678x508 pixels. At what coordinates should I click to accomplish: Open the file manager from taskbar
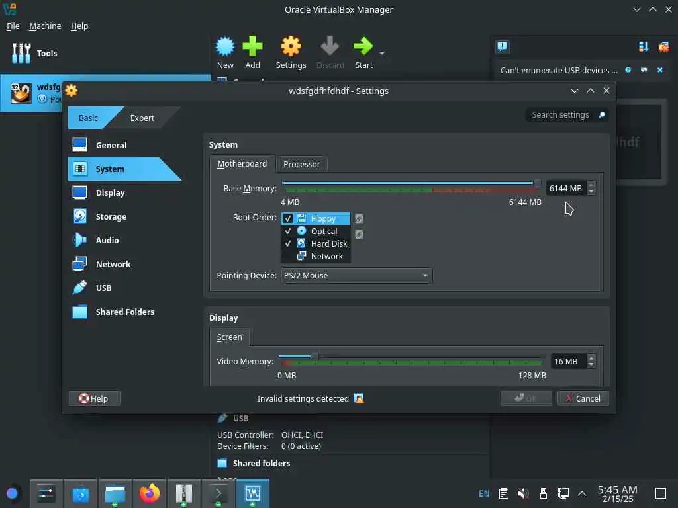(115, 493)
